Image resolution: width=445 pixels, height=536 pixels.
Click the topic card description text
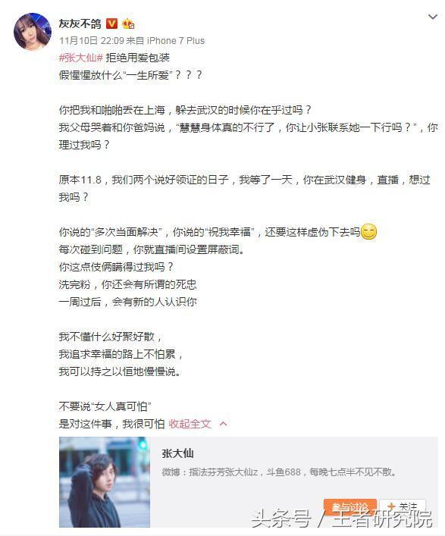click(x=280, y=472)
